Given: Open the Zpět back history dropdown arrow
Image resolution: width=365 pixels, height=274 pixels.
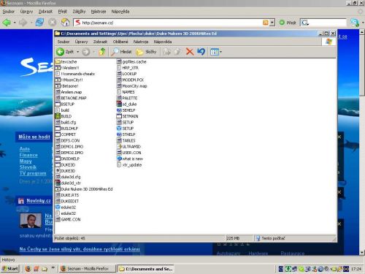Looking at the screenshot, I should point(78,52).
